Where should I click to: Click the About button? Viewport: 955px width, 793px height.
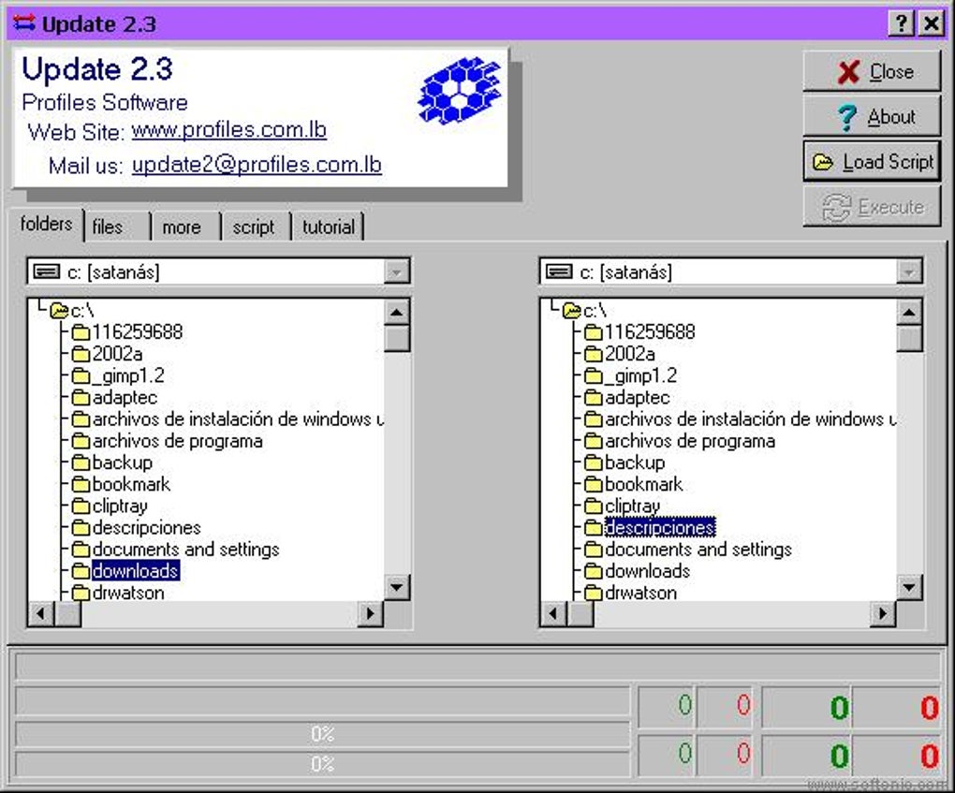coord(873,117)
